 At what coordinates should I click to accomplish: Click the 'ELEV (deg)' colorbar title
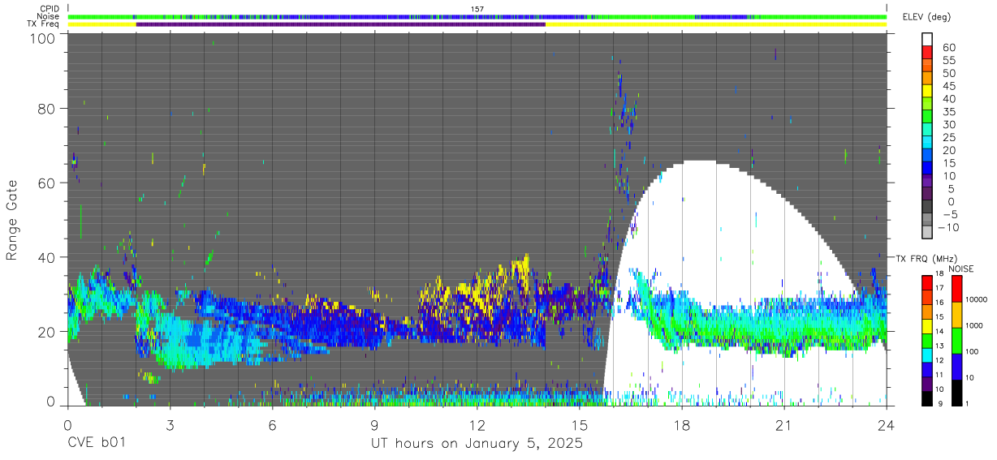pos(927,17)
